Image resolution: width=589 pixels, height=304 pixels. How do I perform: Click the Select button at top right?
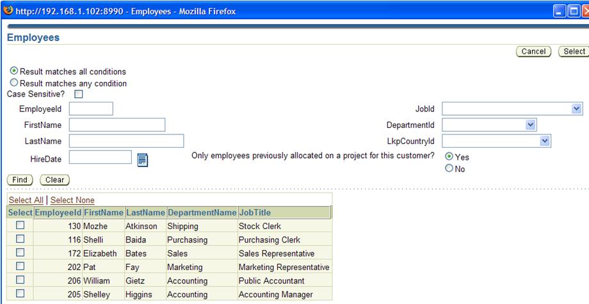pyautogui.click(x=574, y=51)
